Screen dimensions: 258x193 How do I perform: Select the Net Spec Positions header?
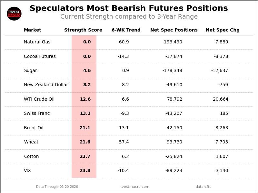click(174, 30)
